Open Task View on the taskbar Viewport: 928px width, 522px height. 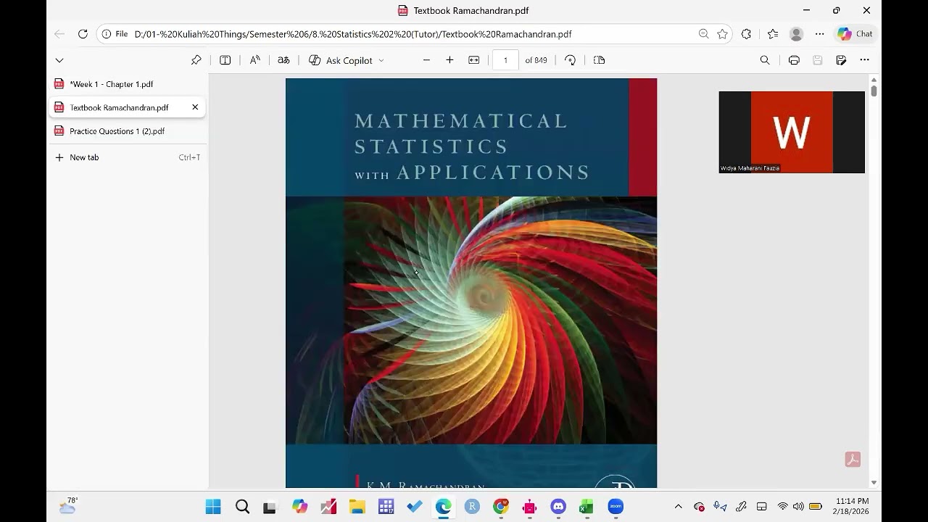point(270,507)
